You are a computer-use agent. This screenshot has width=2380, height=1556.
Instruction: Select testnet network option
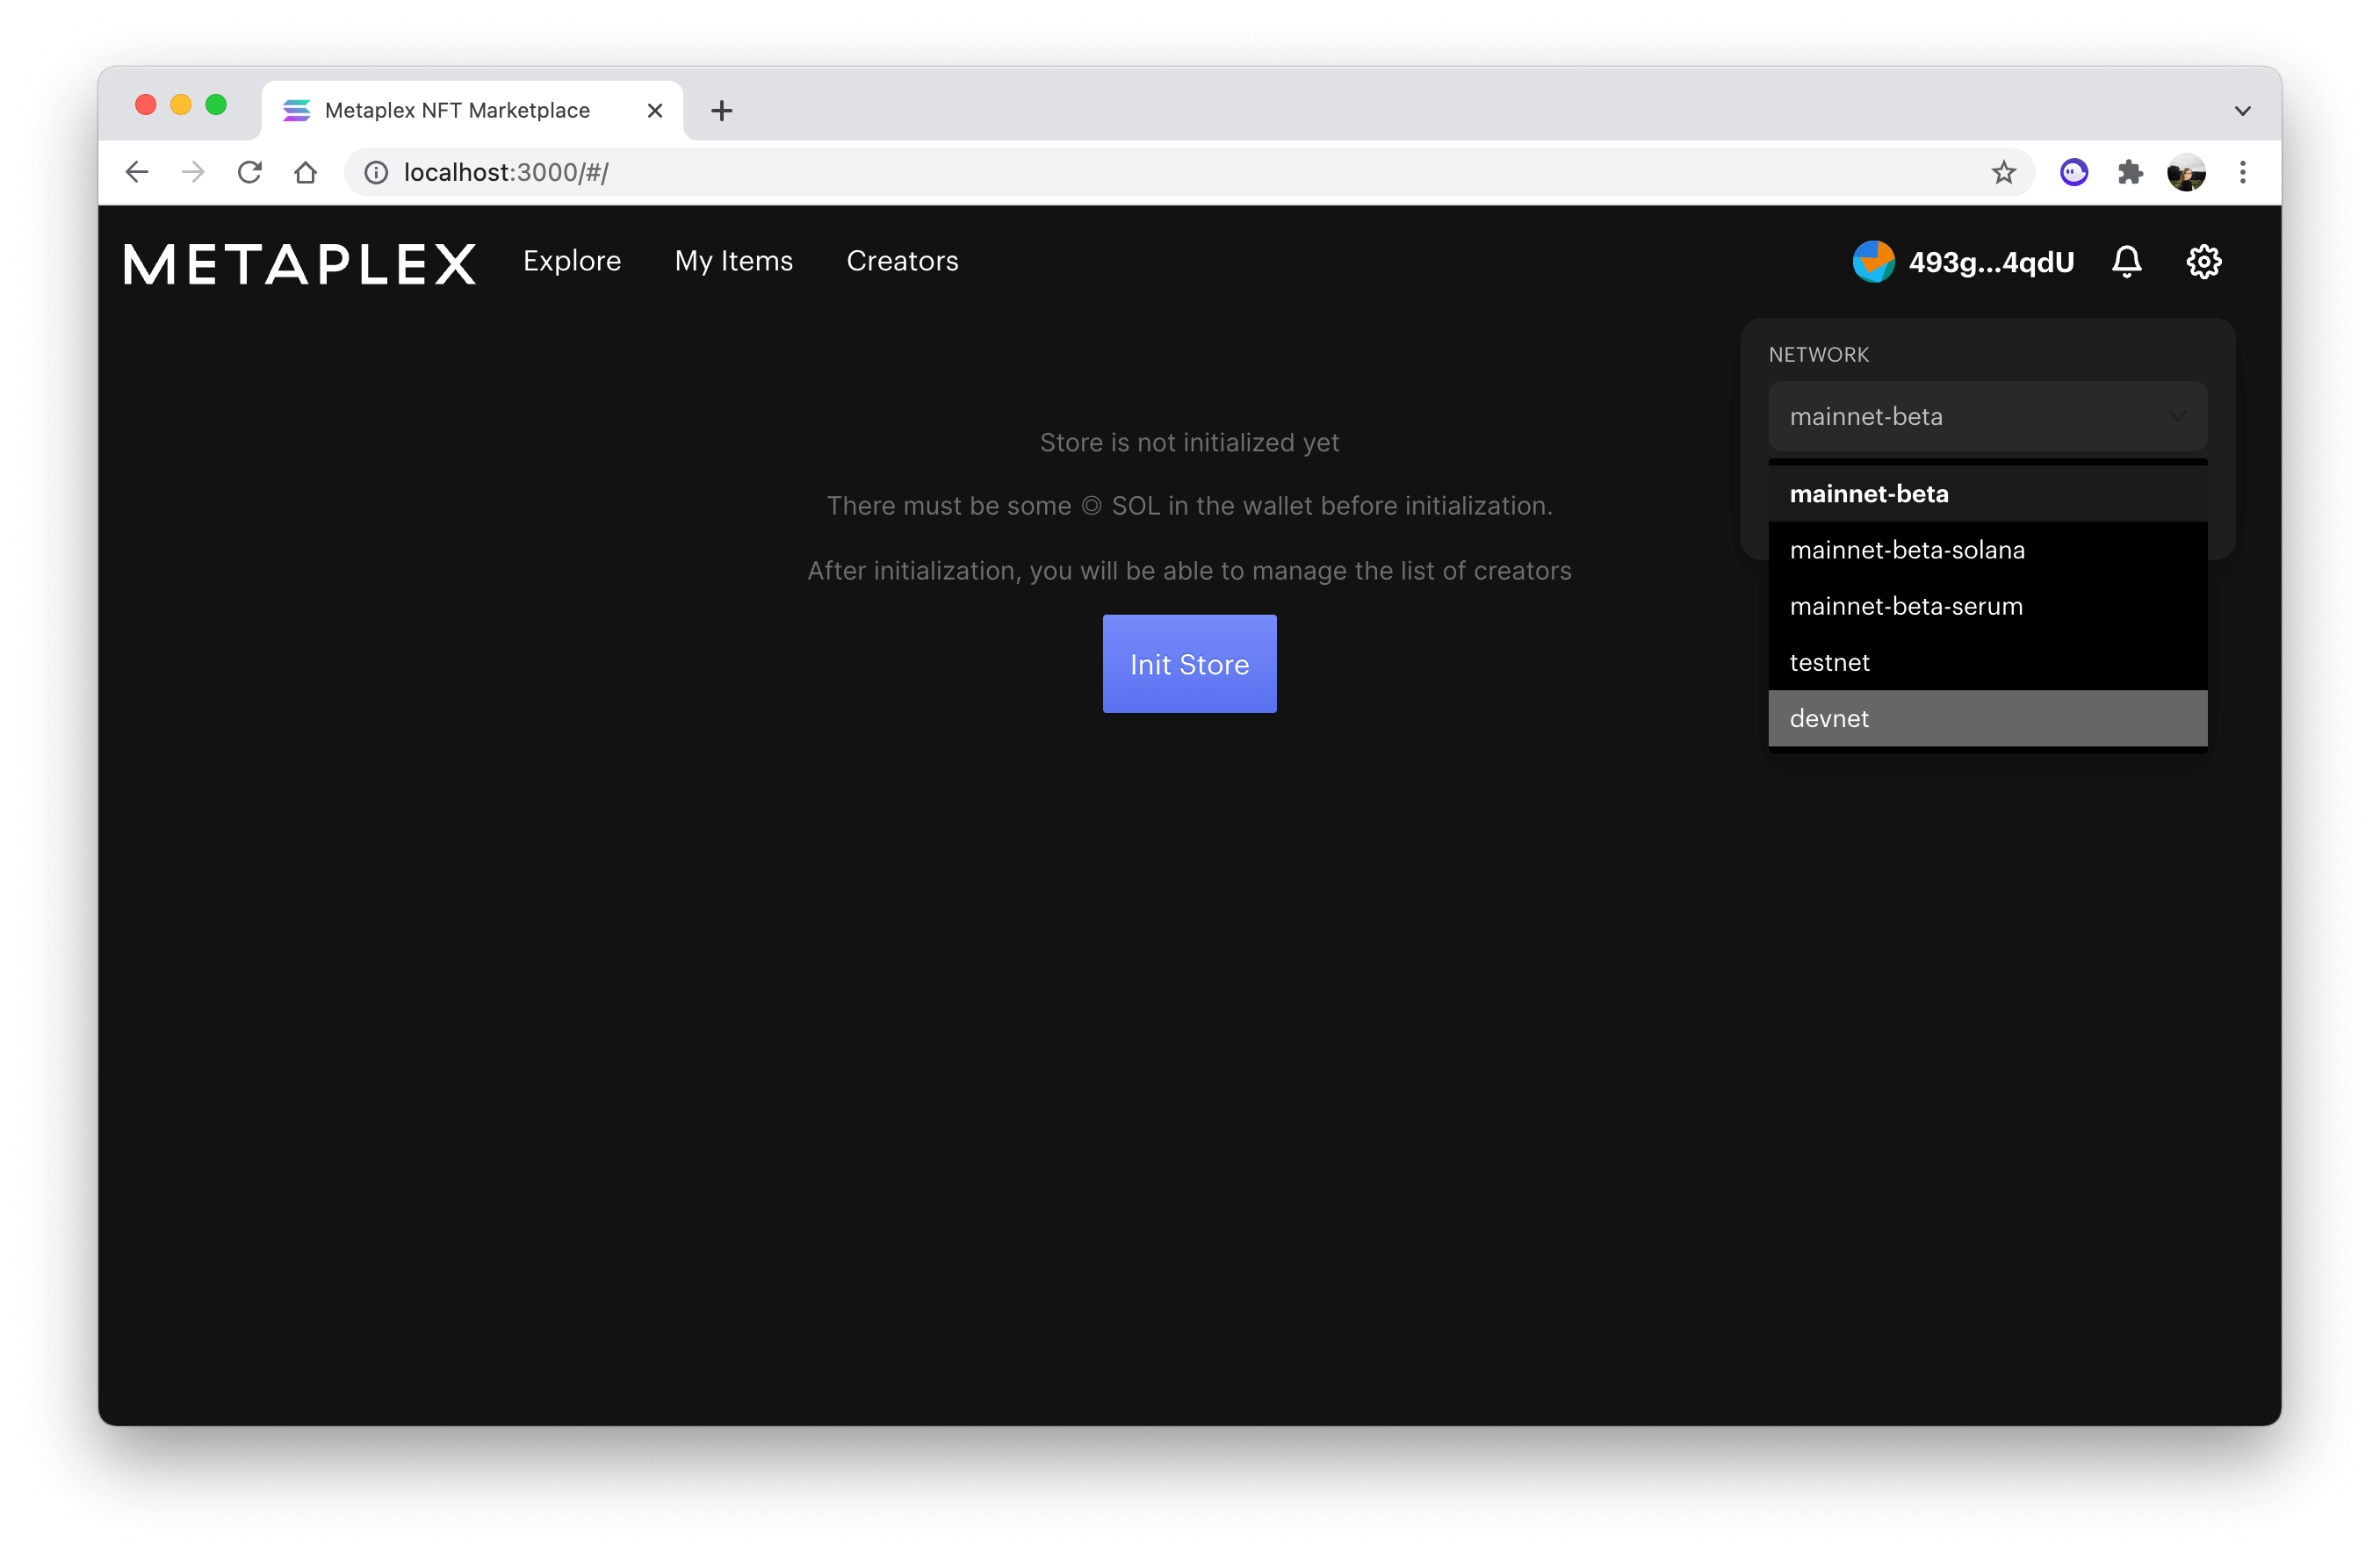pyautogui.click(x=1987, y=661)
